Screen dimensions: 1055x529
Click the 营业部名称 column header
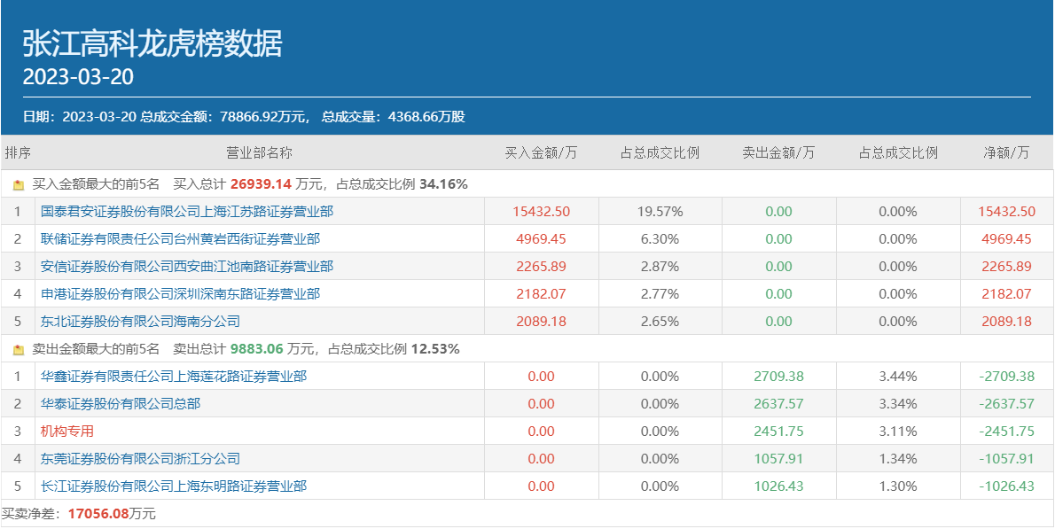(259, 153)
